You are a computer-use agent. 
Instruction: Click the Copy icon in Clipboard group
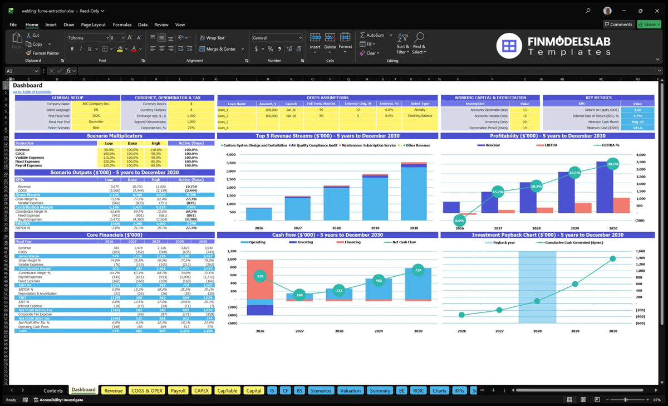tap(28, 44)
